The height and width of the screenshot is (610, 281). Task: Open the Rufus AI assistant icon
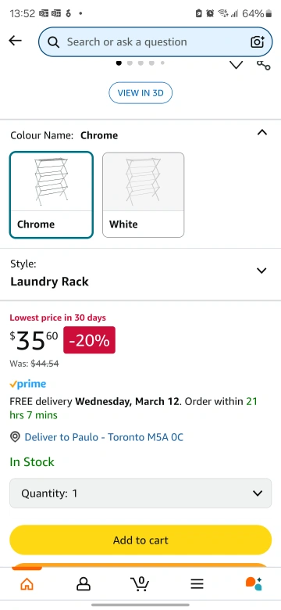point(254,583)
